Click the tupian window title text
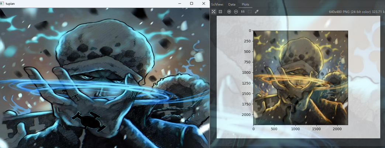Viewport: 385px width, 148px height. tap(10, 4)
